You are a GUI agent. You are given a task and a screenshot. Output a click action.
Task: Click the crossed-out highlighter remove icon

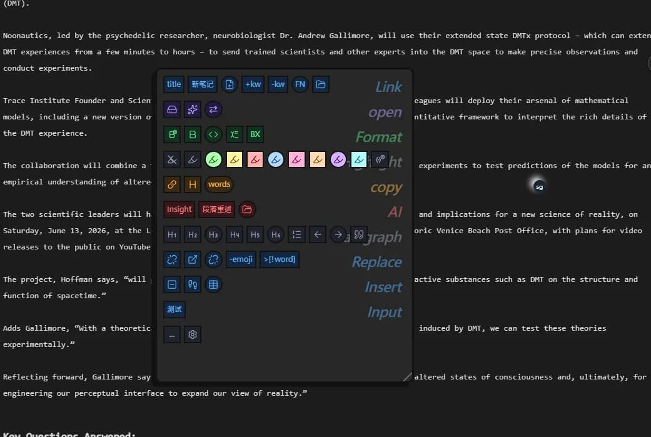click(172, 159)
